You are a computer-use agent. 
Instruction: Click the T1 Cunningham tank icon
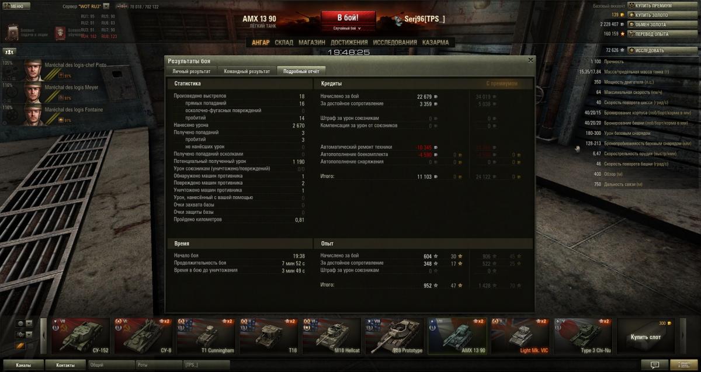tap(206, 336)
